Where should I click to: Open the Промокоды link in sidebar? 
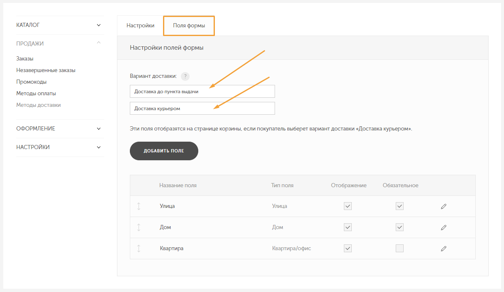point(32,82)
